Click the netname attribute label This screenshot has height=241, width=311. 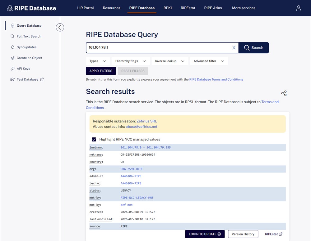coord(96,154)
